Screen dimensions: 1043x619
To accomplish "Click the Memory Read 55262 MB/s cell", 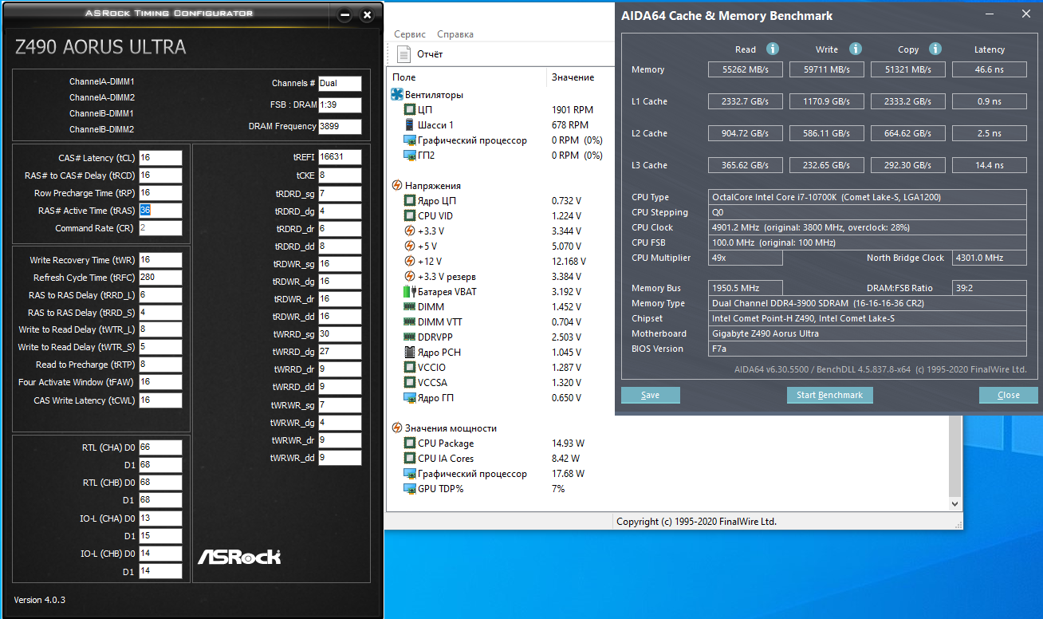I will (x=746, y=69).
